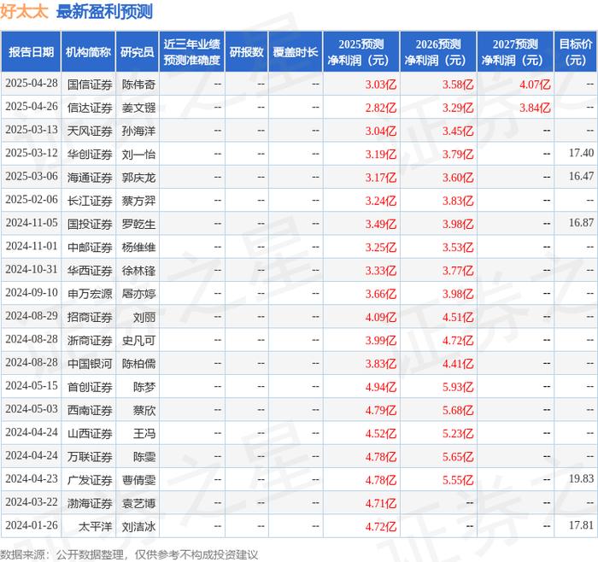The image size is (598, 562).
Task: Select analyst 郭庆龙
Action: click(x=138, y=178)
